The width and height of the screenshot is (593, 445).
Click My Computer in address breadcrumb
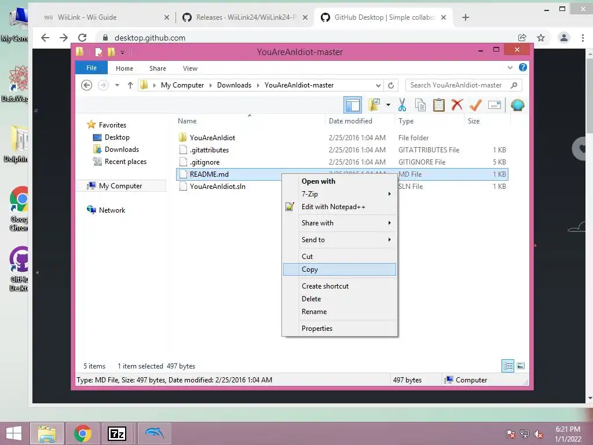click(x=182, y=85)
